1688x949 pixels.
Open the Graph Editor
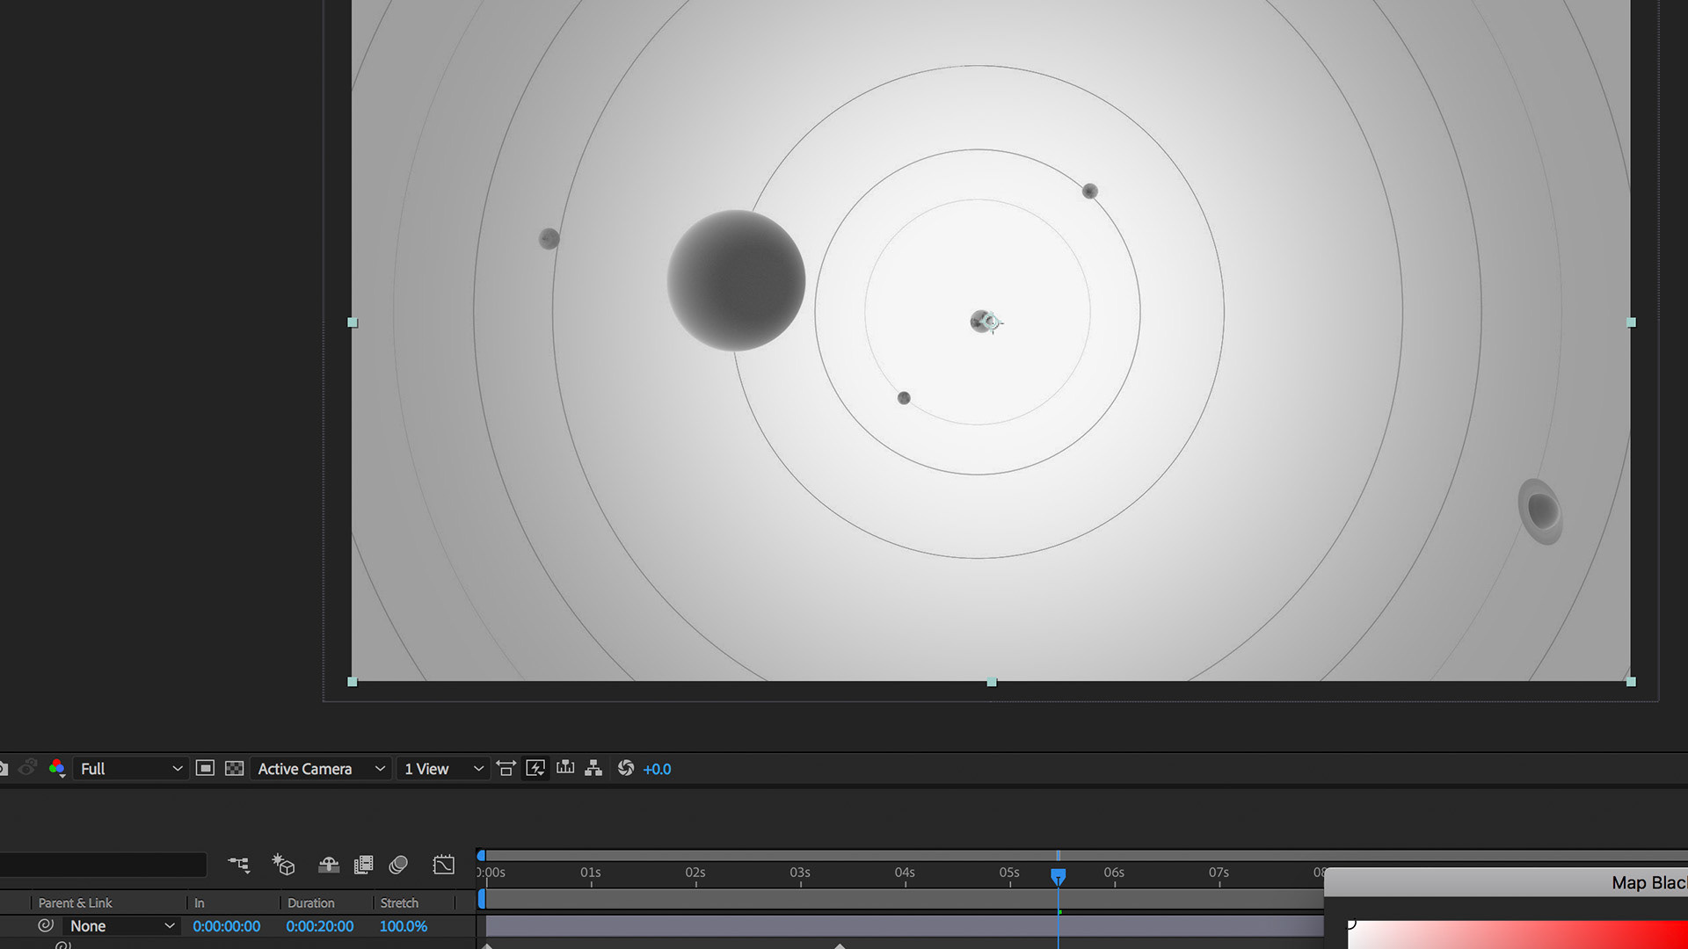click(x=444, y=865)
